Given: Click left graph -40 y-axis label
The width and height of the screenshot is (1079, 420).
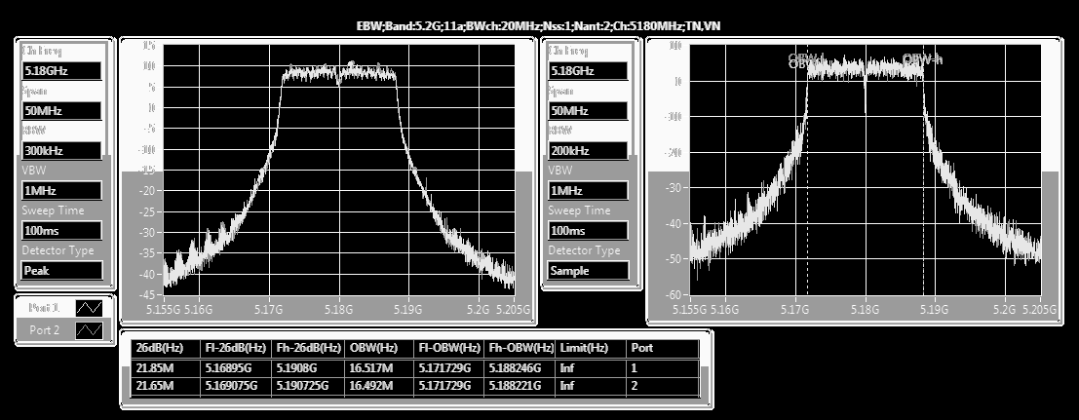Looking at the screenshot, I should point(146,274).
